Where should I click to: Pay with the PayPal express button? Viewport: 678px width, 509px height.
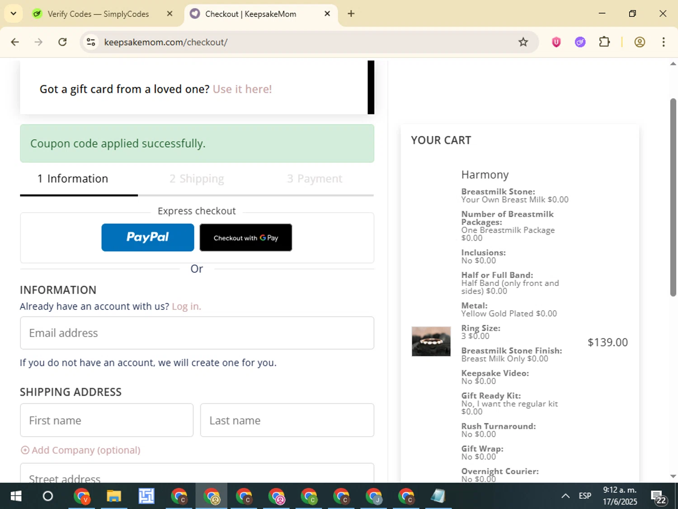coord(148,238)
